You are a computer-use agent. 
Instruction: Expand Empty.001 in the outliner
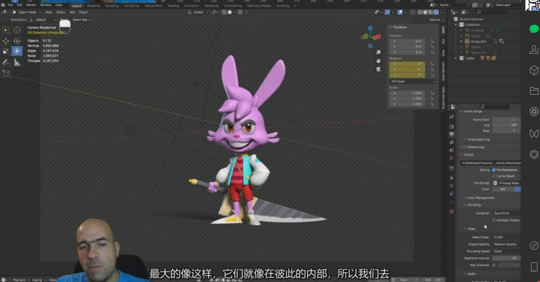coord(462,41)
